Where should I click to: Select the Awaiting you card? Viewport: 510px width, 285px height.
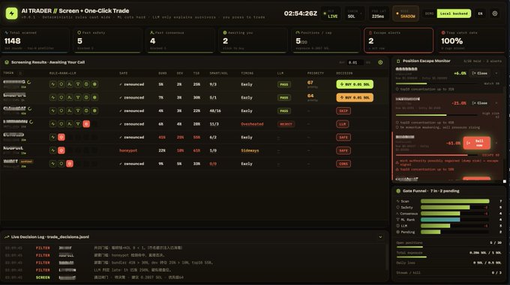pyautogui.click(x=253, y=40)
